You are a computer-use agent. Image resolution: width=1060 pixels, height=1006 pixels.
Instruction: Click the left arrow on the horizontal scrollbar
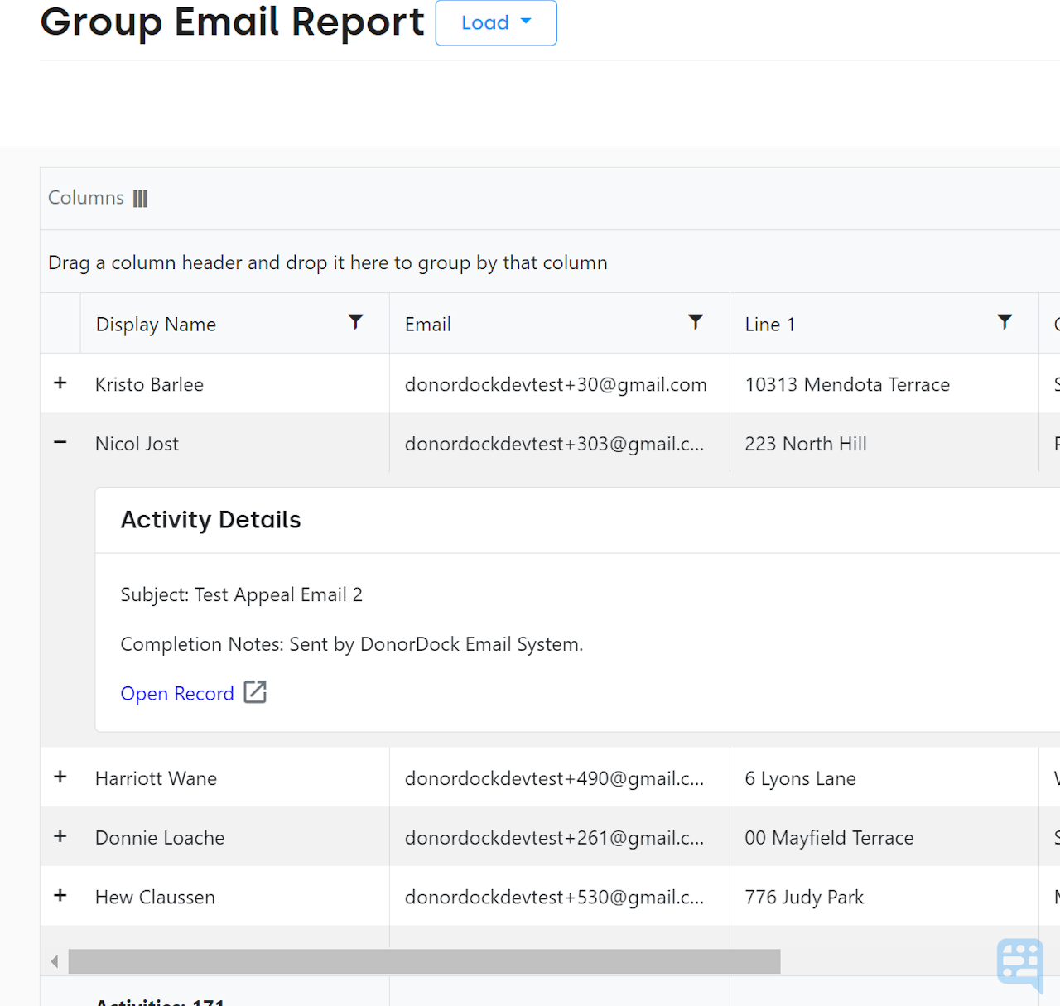pos(53,960)
